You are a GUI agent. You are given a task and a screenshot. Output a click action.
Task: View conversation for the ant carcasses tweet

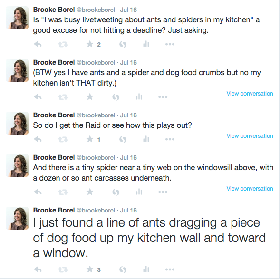point(250,189)
